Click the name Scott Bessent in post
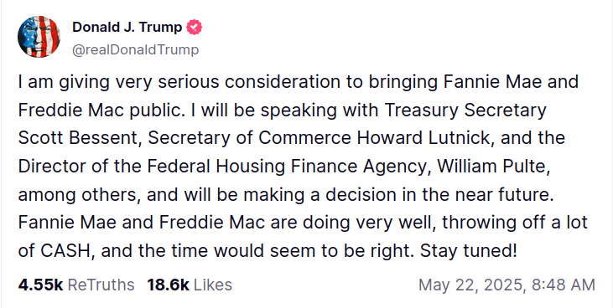613x308 pixels. 79,138
